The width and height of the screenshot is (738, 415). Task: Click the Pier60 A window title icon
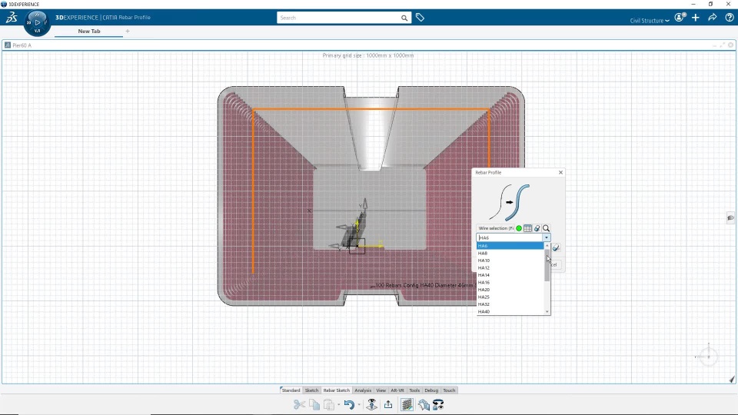(x=8, y=45)
